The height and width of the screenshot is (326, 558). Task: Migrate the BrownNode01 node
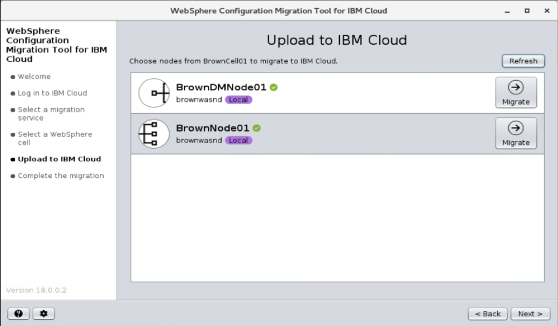coord(516,133)
